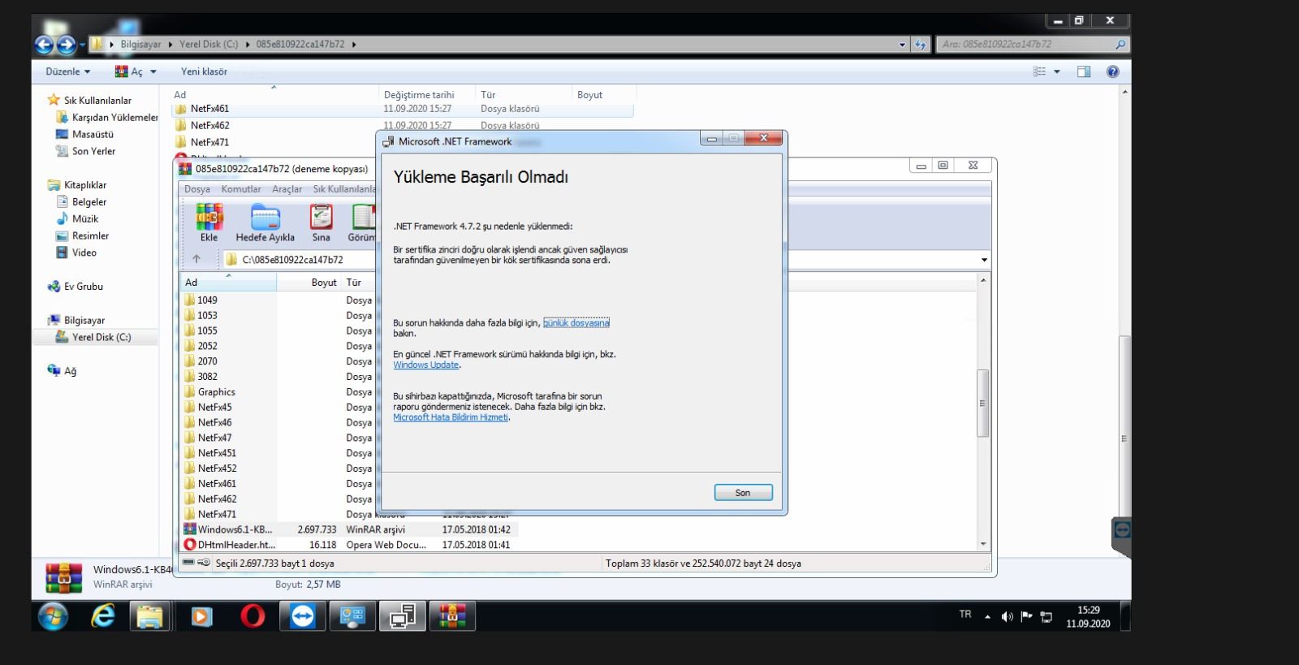Sort Explorer files by Değiştirme tarihi column
Viewport: 1299px width, 665px height.
click(419, 95)
